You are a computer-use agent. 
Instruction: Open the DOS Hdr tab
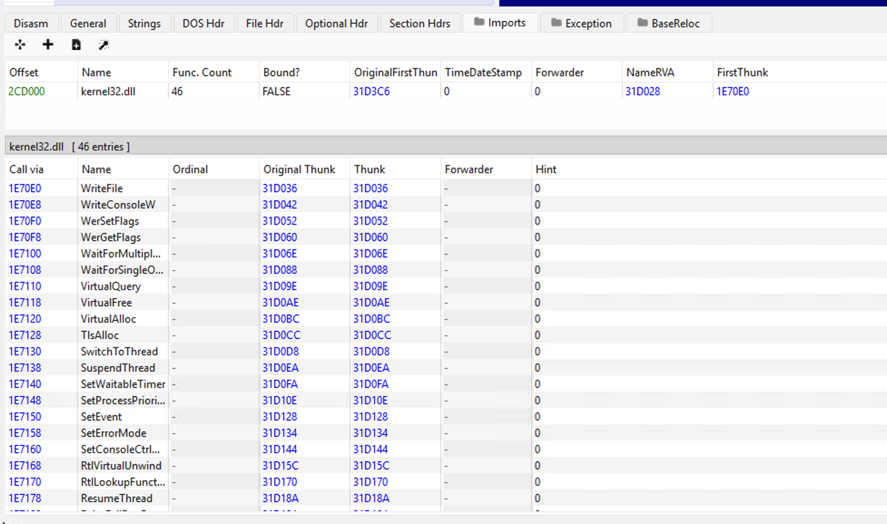pos(203,23)
